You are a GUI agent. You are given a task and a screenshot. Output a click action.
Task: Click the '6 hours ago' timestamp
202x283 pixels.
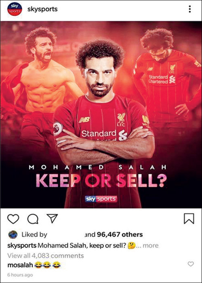coord(20,275)
